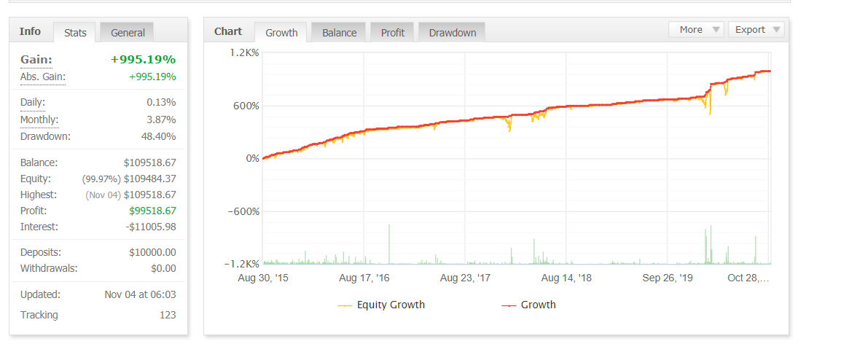Viewport: 865px width, 360px height.
Task: Click the green +995.19% gain value
Action: (x=143, y=60)
